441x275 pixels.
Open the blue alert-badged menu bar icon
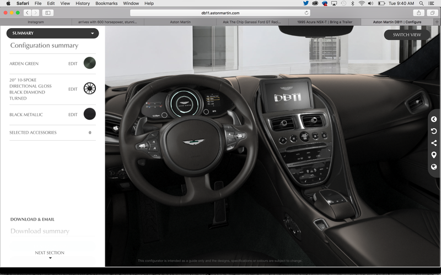[325, 3]
